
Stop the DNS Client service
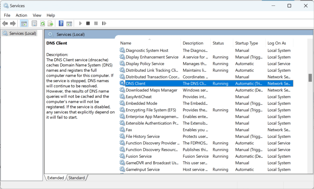point(89,23)
